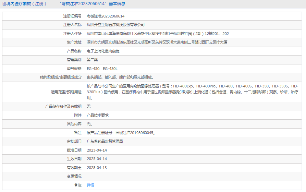Image resolution: width=306 pixels, height=192 pixels.
Task: Click approval department 广东省药品监督管理局
Action: point(105,141)
